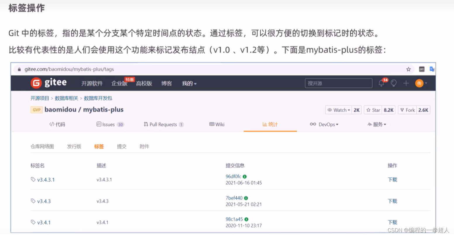454x236 pixels.
Task: Click the 提交信息 column header
Action: 235,166
